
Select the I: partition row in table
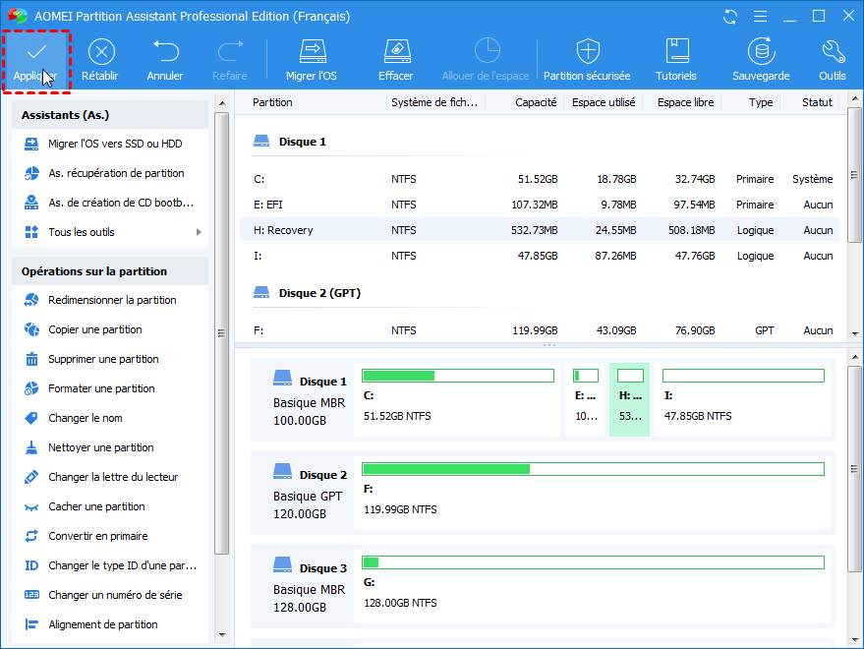[540, 256]
